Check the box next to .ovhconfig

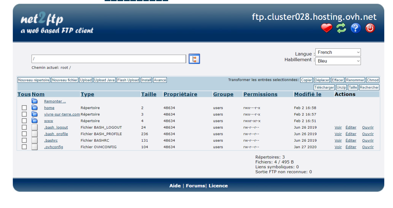(x=24, y=147)
